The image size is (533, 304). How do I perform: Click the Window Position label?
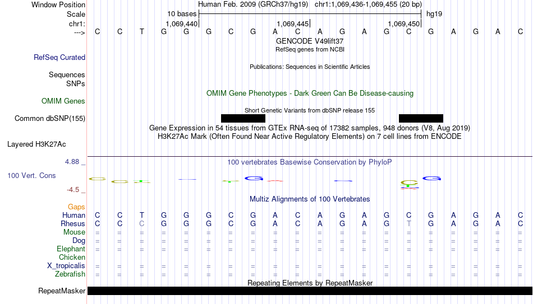click(x=58, y=4)
